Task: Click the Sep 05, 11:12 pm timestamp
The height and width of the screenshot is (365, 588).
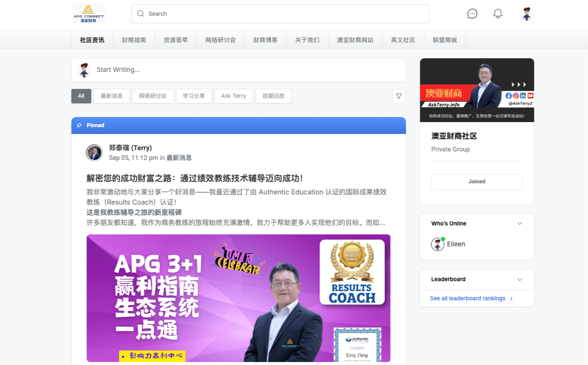Action: (133, 158)
